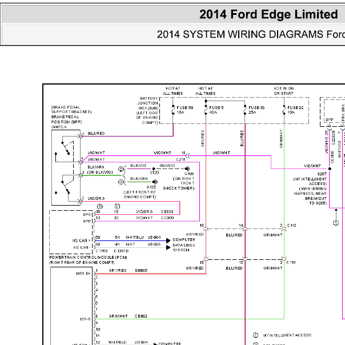Click the circled 1 marker below S207
Viewport: 345px width, 345px height.
336,223
